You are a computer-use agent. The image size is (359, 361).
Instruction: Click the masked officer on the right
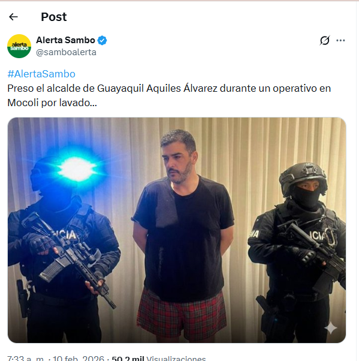(x=297, y=252)
